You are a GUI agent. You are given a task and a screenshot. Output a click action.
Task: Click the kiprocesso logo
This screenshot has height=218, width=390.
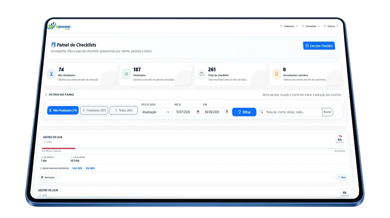pyautogui.click(x=59, y=26)
